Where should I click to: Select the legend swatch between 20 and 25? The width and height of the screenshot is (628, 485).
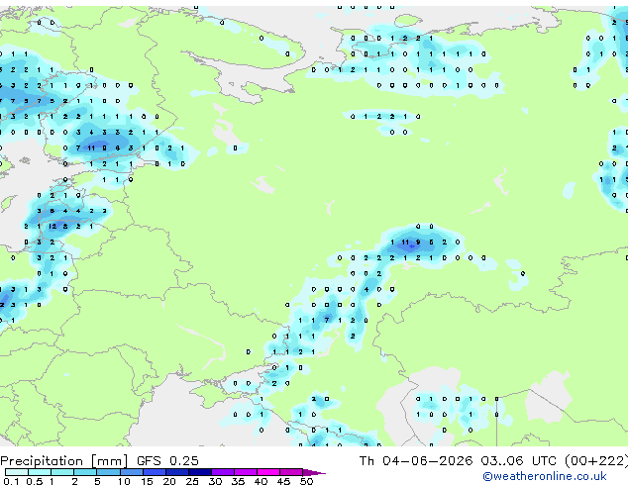[x=176, y=472]
